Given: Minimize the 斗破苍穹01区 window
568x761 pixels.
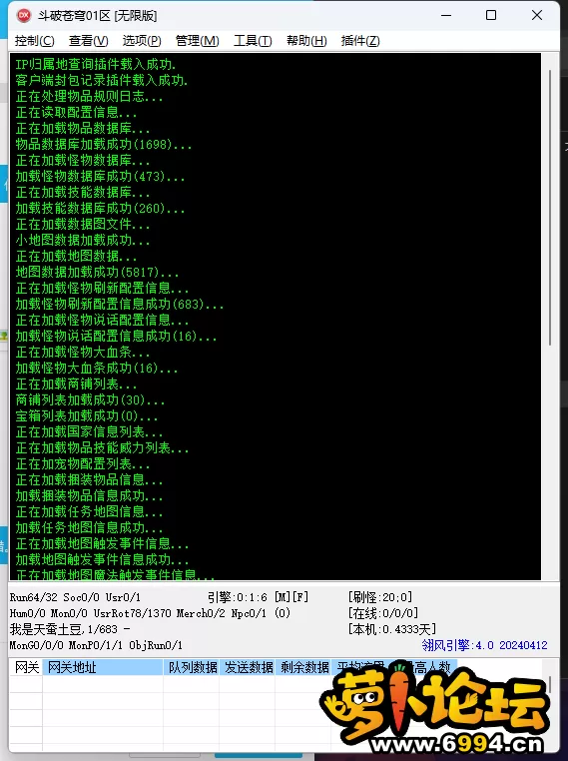Looking at the screenshot, I should click(x=446, y=16).
